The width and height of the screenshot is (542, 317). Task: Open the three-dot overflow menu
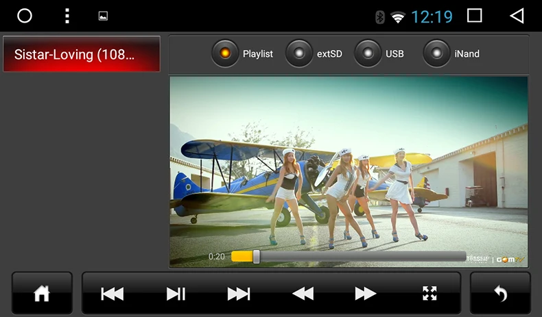pyautogui.click(x=67, y=16)
